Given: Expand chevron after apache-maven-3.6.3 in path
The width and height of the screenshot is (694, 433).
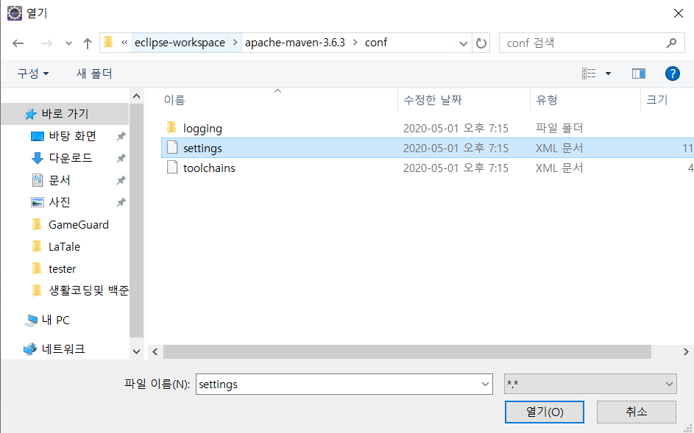Looking at the screenshot, I should click(355, 43).
